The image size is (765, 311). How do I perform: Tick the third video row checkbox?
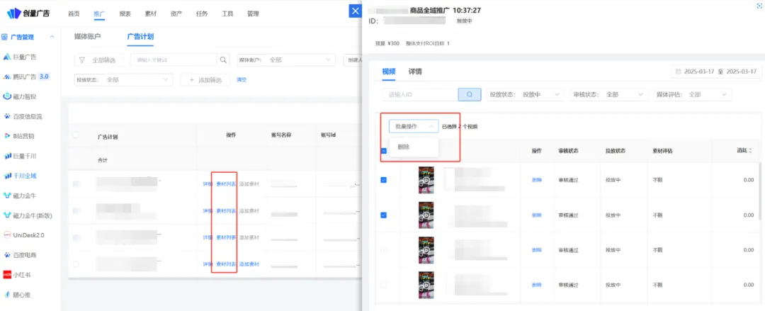tap(384, 250)
